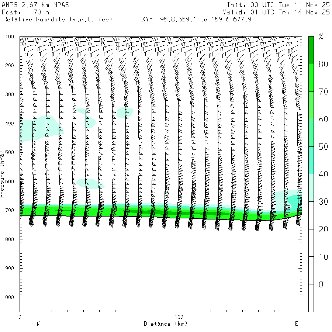Click the pressure axis label '900'
This screenshot has width=332, height=332.
(x=10, y=268)
